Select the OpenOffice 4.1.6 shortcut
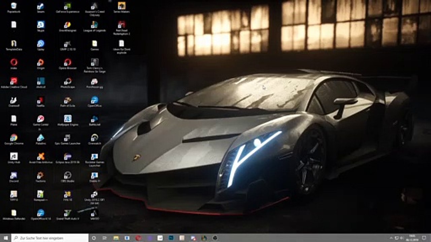The height and width of the screenshot is (242, 431). tap(41, 214)
